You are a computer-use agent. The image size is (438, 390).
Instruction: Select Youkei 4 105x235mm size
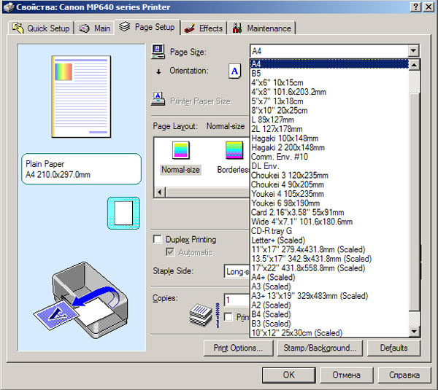coord(329,194)
